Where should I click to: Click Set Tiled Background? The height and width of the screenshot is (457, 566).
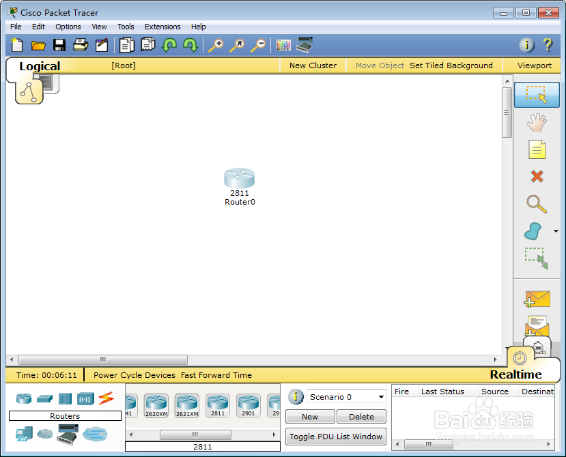pos(451,65)
